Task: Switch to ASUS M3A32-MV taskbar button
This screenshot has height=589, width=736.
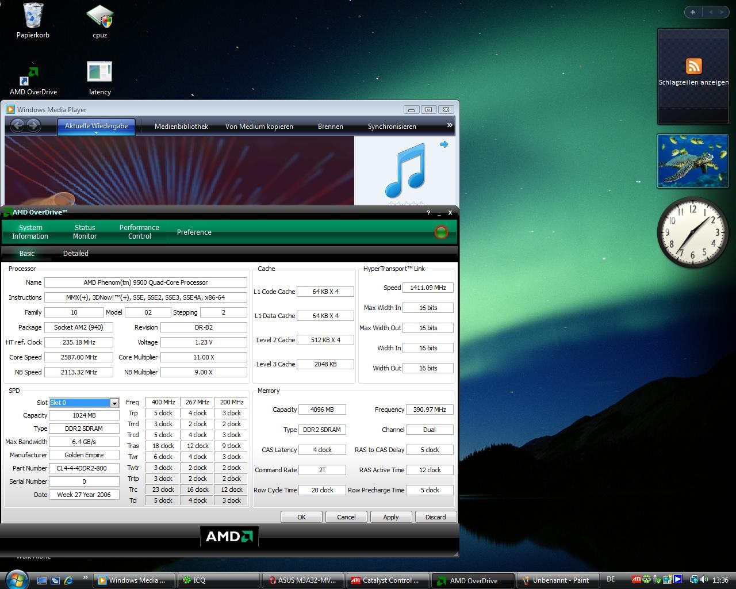Action: pos(303,580)
